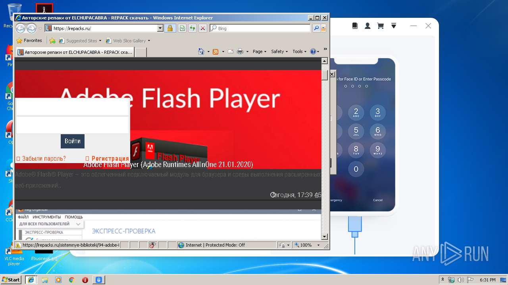Open the popup blocker status bar icon
The image size is (508, 285).
point(153,245)
